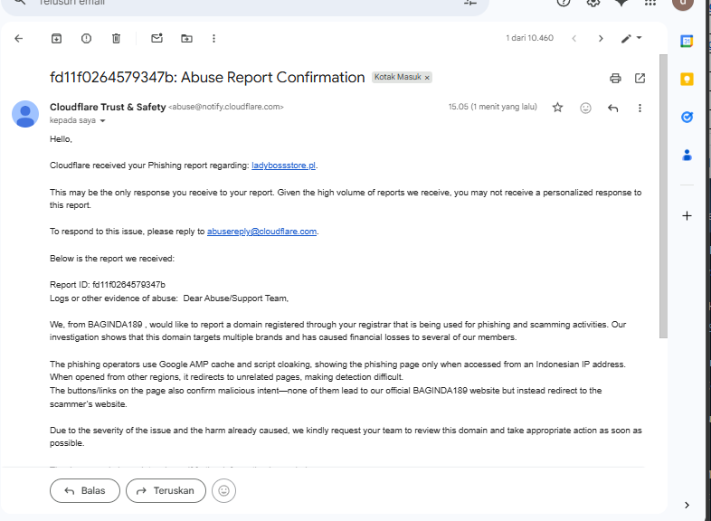Screen dimensions: 711x521
Task: Click the Archive email icon
Action: (x=56, y=38)
